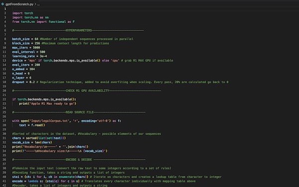Select line number 13 in the gutter
The image size is (299, 187).
[5, 60]
